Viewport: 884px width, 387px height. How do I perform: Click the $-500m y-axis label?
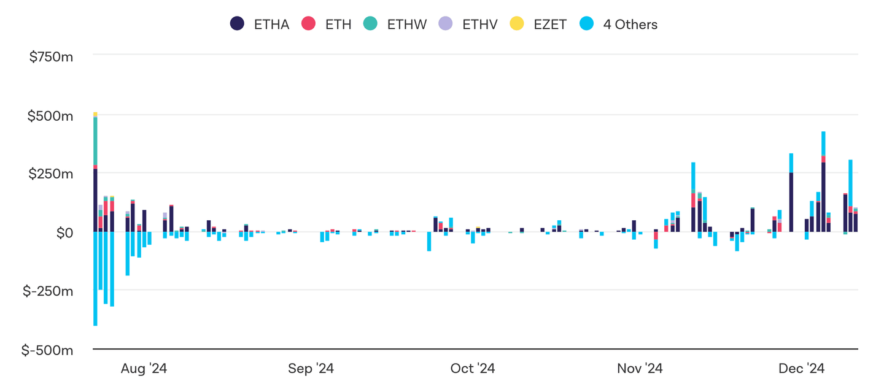[x=47, y=350]
